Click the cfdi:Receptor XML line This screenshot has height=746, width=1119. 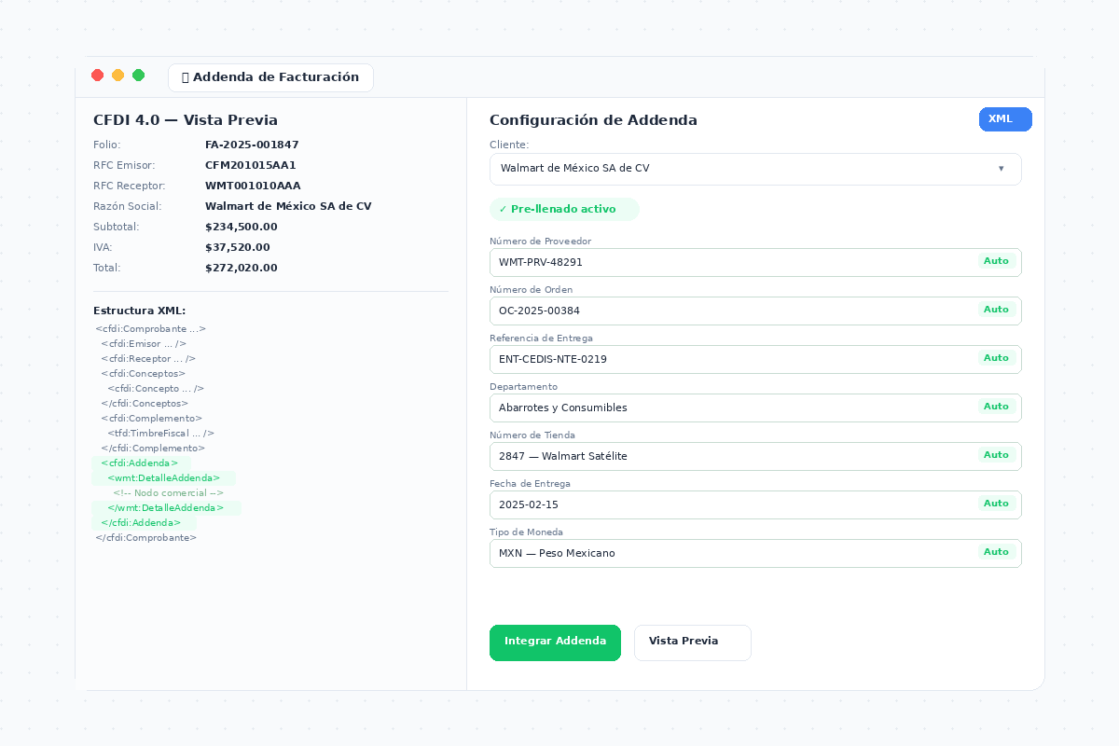coord(148,359)
